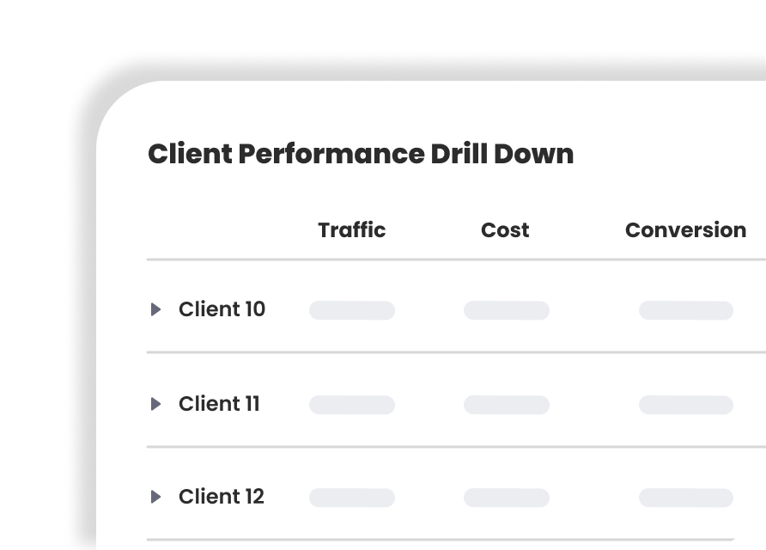Image resolution: width=766 pixels, height=550 pixels.
Task: Click Client 11 Conversion value placeholder
Action: pos(685,405)
